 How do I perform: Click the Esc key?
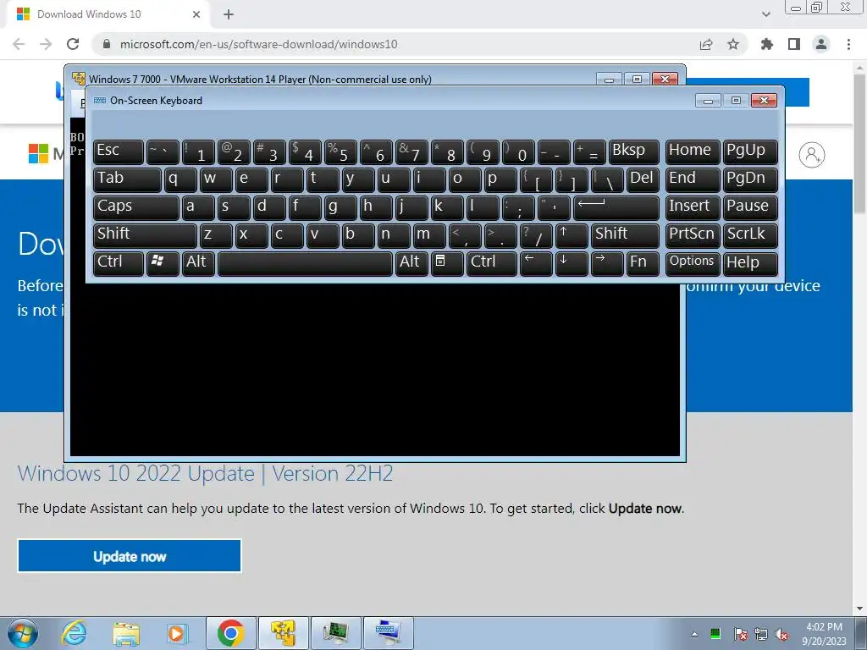pyautogui.click(x=119, y=151)
